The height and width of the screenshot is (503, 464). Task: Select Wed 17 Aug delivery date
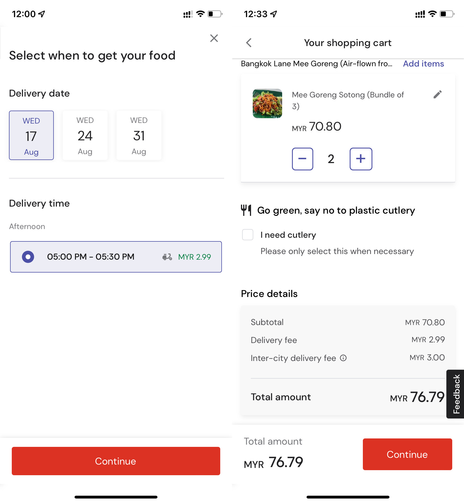point(31,135)
